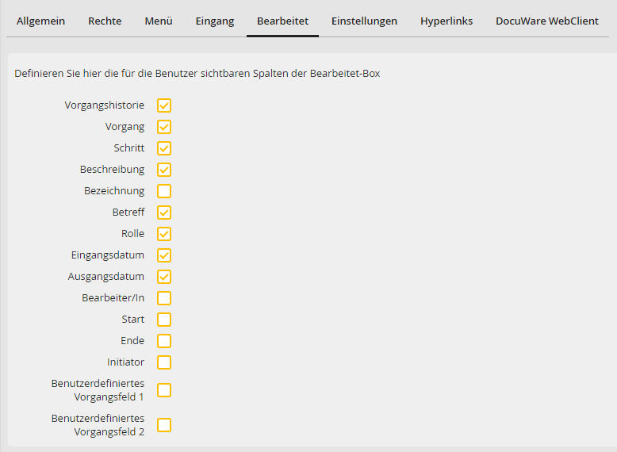Uncheck the Beschreibung column
The image size is (617, 452).
[x=164, y=170]
